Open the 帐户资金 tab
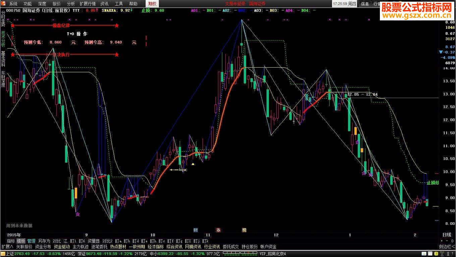The height and width of the screenshot is (257, 456). pyautogui.click(x=268, y=247)
